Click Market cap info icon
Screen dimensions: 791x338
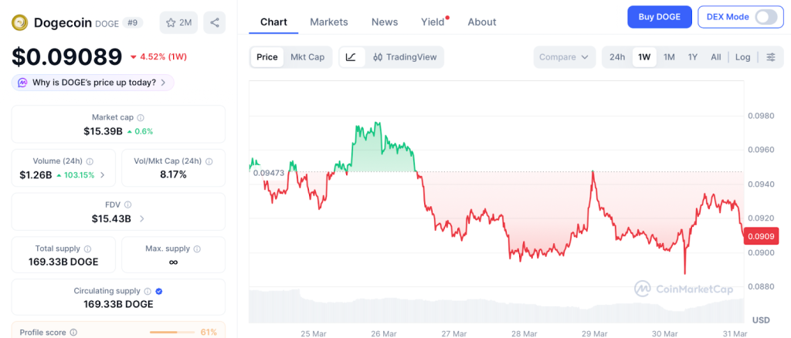pos(141,117)
